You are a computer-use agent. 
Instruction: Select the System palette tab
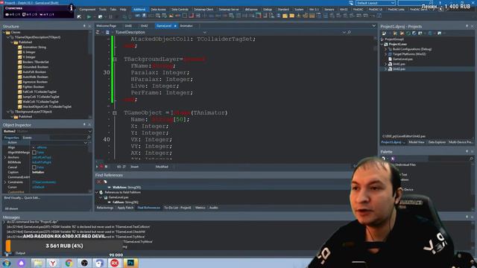tap(299, 10)
